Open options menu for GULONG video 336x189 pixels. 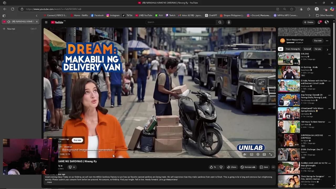[329, 54]
